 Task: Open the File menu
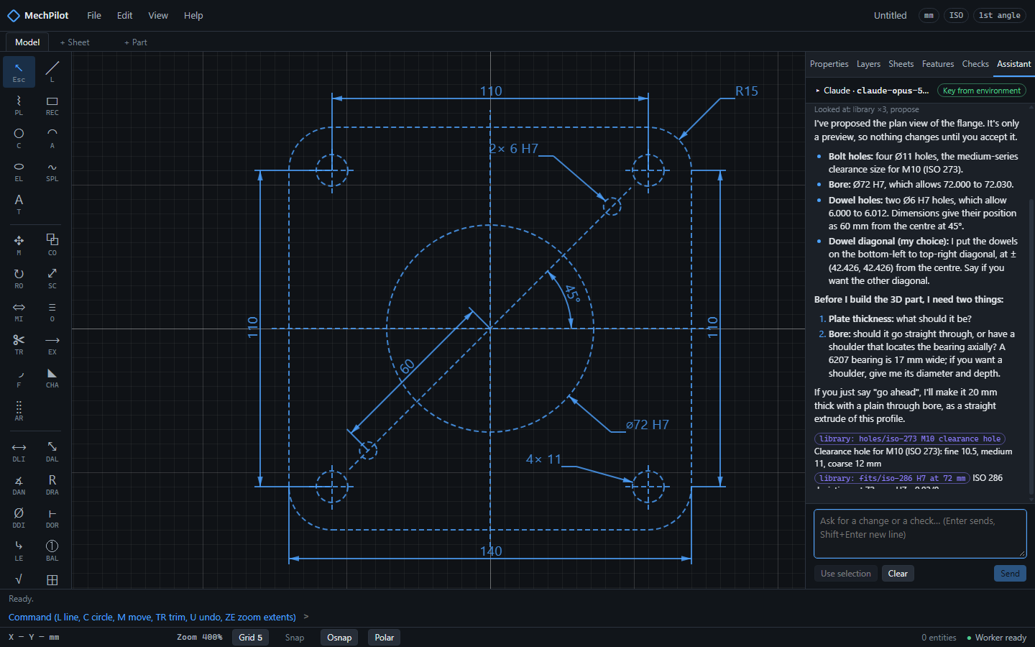tap(94, 15)
